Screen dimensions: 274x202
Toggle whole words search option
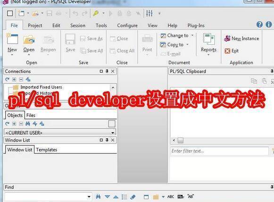(x=181, y=197)
